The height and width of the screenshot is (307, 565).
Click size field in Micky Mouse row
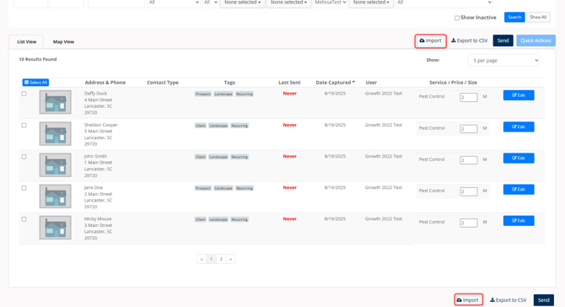pyautogui.click(x=468, y=223)
